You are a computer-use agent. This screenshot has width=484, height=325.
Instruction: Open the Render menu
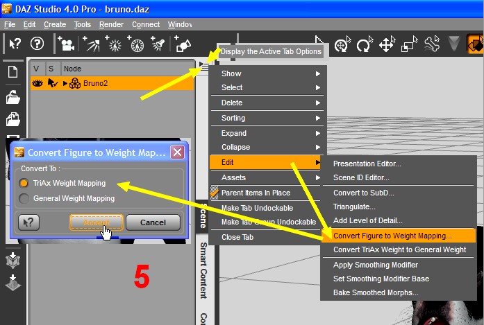coord(111,24)
